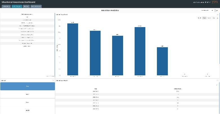Image resolution: width=220 pixels, height=114 pixels.
Task: Click the download icon above the bar chart
Action: pyautogui.click(x=217, y=18)
